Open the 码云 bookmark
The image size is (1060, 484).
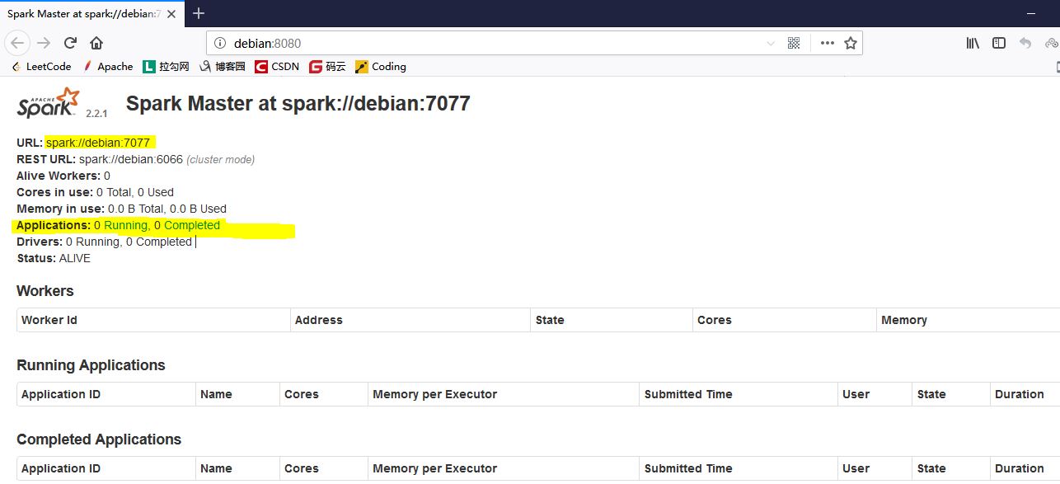(x=328, y=67)
